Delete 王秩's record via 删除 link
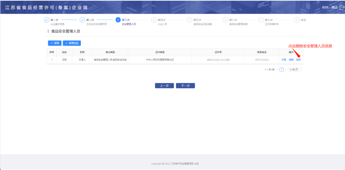The width and height of the screenshot is (345, 170). coord(298,60)
